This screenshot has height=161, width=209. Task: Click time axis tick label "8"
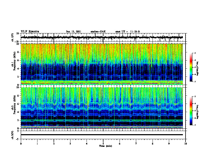(x=153, y=144)
